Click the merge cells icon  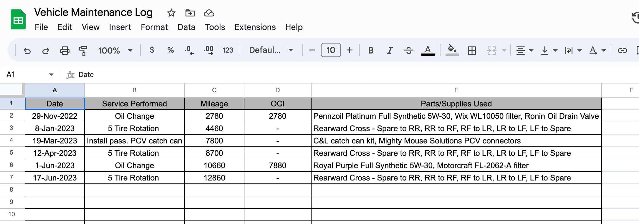click(x=491, y=51)
